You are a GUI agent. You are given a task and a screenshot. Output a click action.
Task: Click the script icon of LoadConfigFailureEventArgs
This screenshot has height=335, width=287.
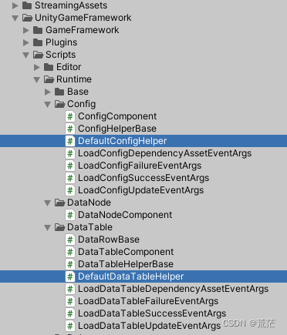(70, 166)
